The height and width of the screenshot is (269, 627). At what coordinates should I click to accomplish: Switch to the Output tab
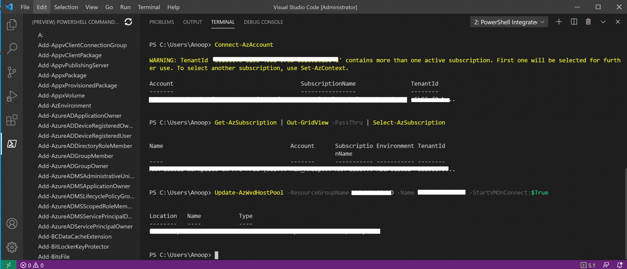tap(193, 22)
